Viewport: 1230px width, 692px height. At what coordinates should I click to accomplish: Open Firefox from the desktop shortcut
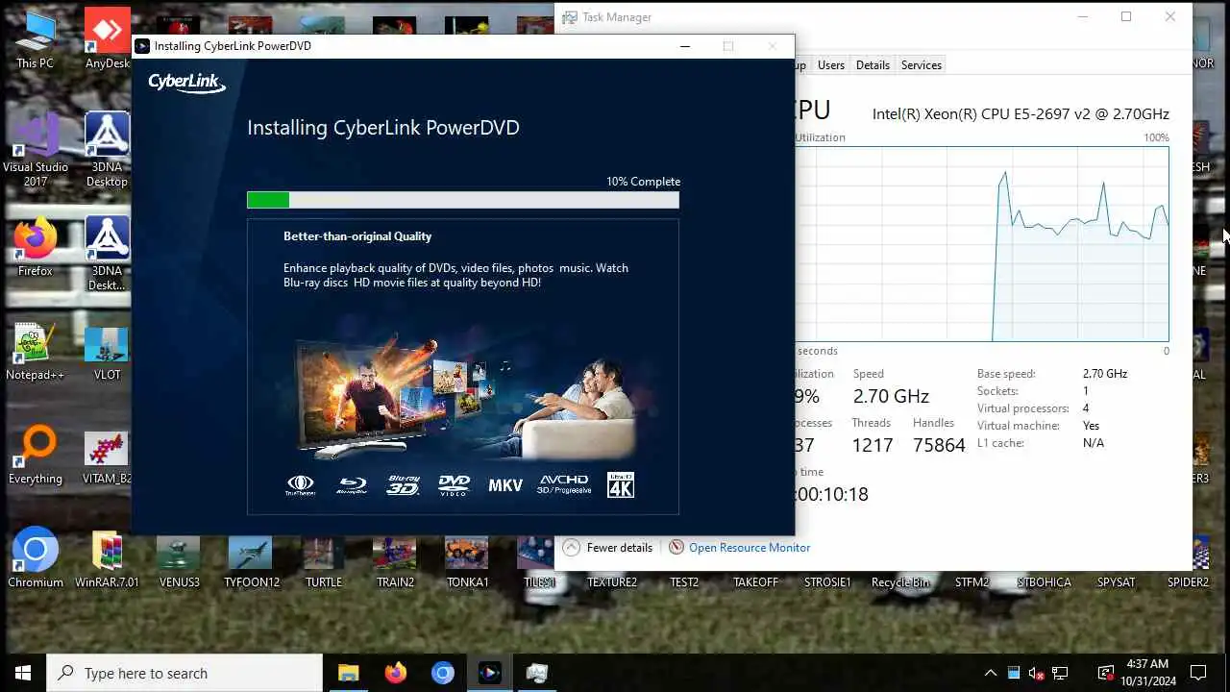[x=35, y=247]
